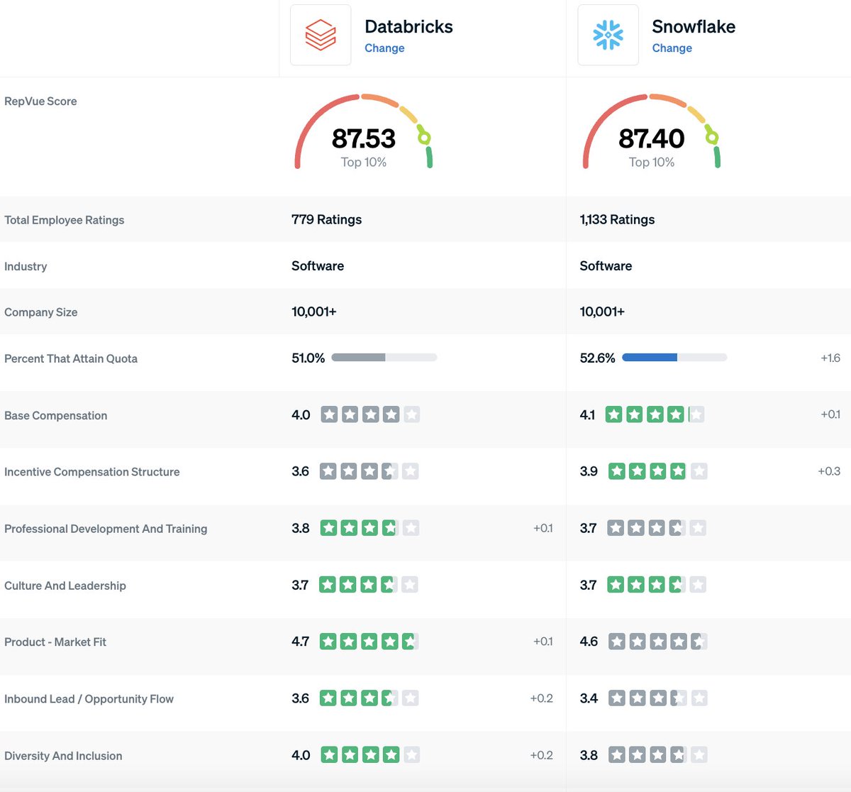Screen dimensions: 851x792
Task: Click the Total Employee Ratings label
Action: click(x=64, y=220)
